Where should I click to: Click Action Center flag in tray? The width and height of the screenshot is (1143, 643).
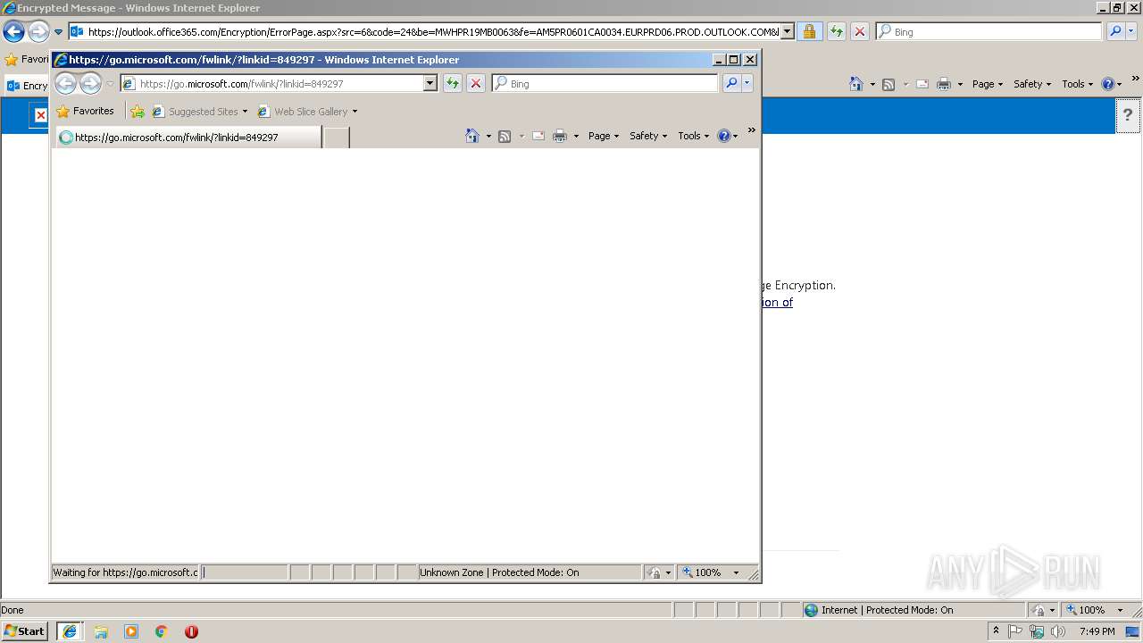(1016, 631)
